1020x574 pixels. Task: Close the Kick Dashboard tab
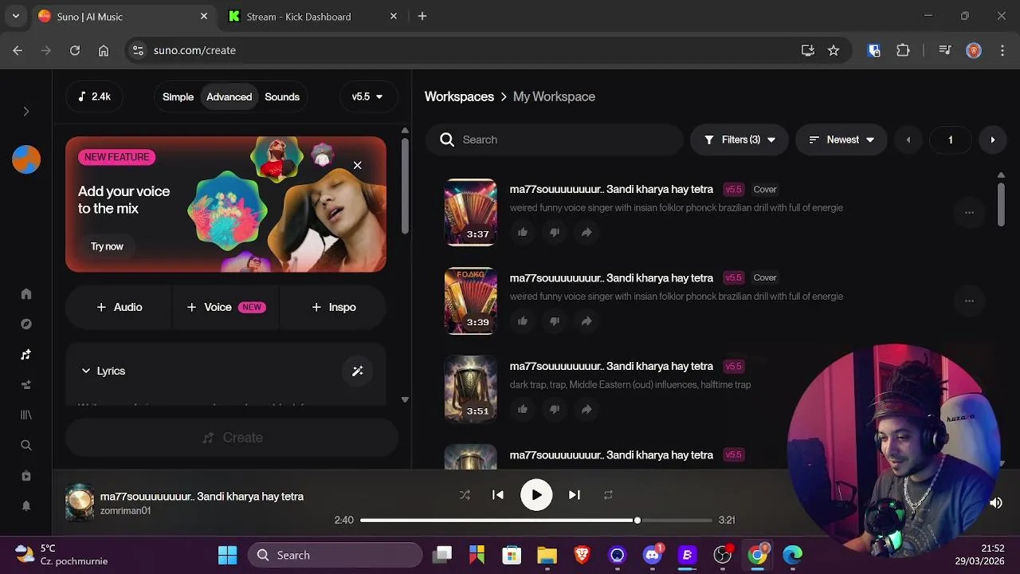coord(393,16)
